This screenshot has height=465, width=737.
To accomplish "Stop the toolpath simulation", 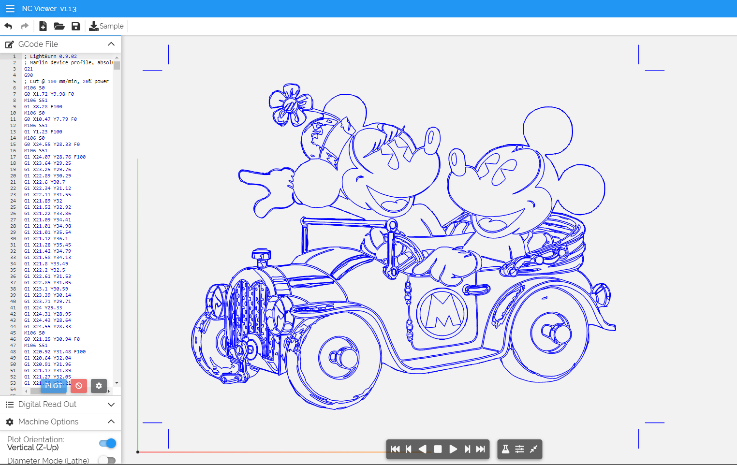I will tap(438, 449).
